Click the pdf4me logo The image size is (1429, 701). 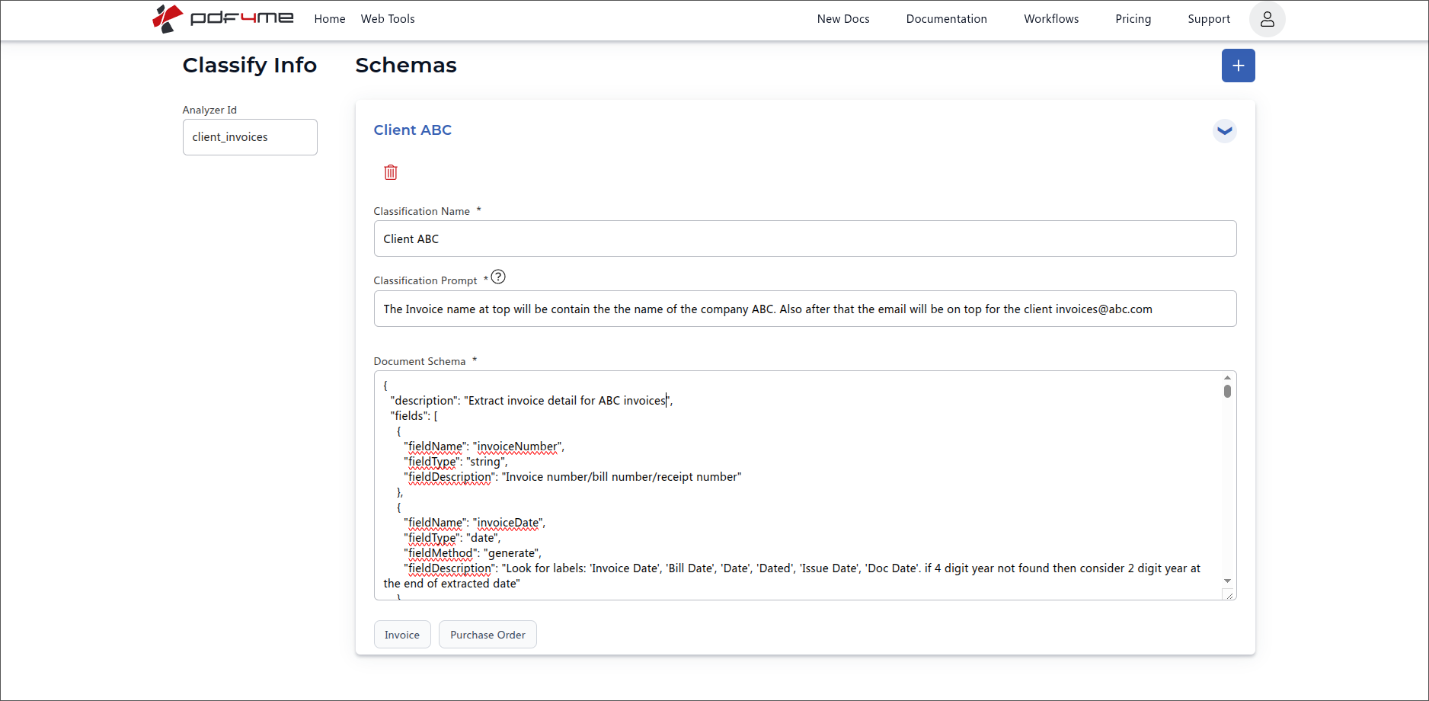[x=222, y=18]
